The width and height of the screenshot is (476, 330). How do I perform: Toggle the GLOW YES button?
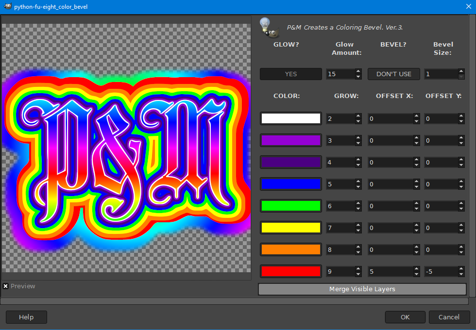click(x=291, y=74)
